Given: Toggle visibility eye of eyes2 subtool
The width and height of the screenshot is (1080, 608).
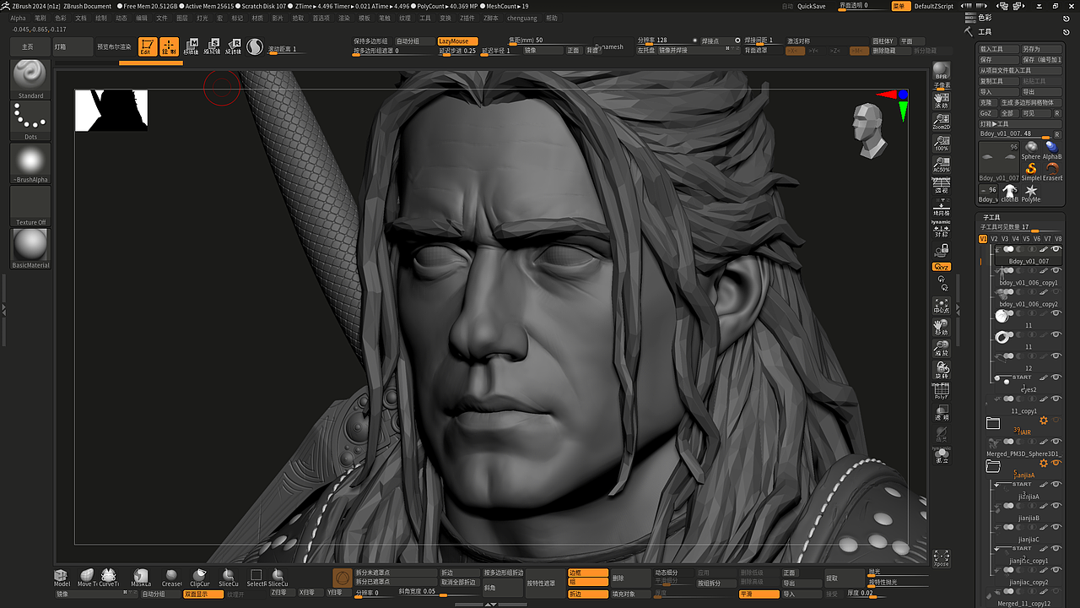Looking at the screenshot, I should [x=1056, y=377].
